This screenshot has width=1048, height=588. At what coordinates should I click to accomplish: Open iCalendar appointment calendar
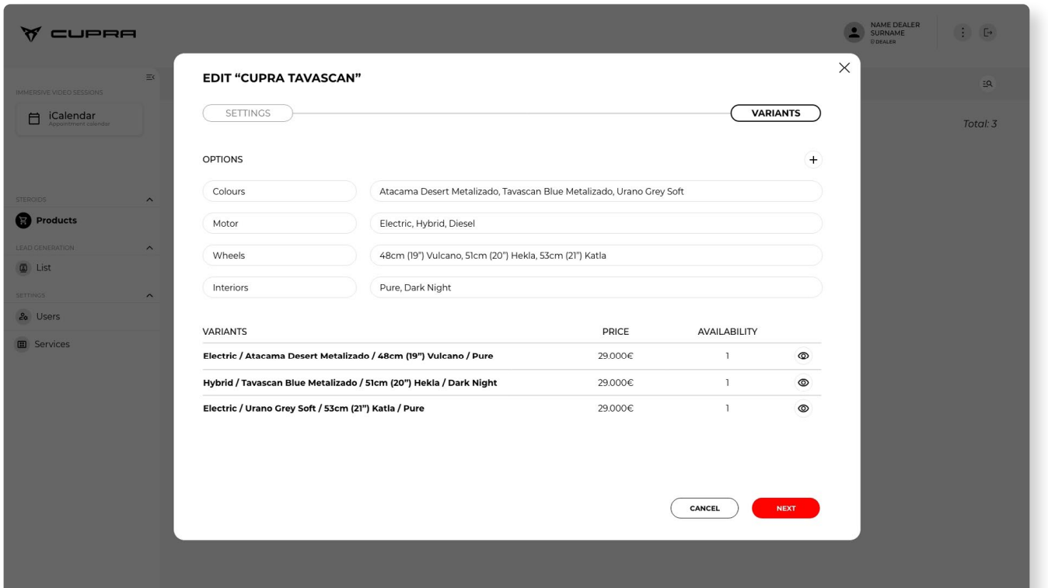pos(79,119)
